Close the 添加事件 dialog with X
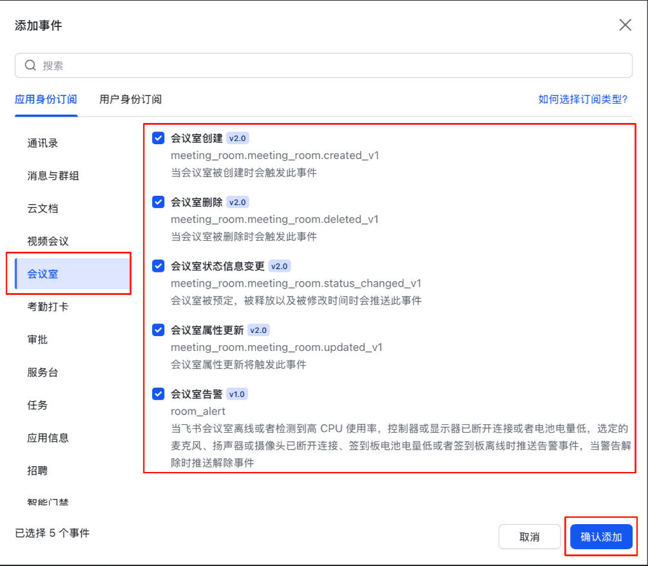The width and height of the screenshot is (648, 566). point(625,25)
